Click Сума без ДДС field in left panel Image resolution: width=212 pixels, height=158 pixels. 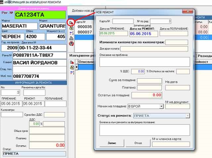(x=54, y=115)
